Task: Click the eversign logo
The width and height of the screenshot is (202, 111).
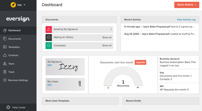Action: [18, 19]
